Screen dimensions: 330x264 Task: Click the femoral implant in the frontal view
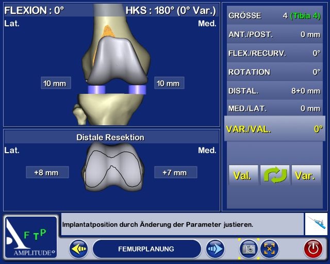click(x=117, y=61)
